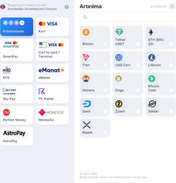The image size is (176, 183).
Task: Switch to the Kart payment method
Action: click(x=52, y=27)
